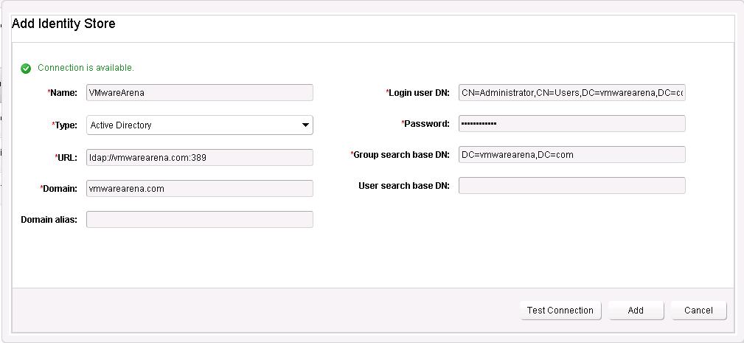Image resolution: width=744 pixels, height=343 pixels.
Task: Select the Group search base DN field
Action: [571, 155]
